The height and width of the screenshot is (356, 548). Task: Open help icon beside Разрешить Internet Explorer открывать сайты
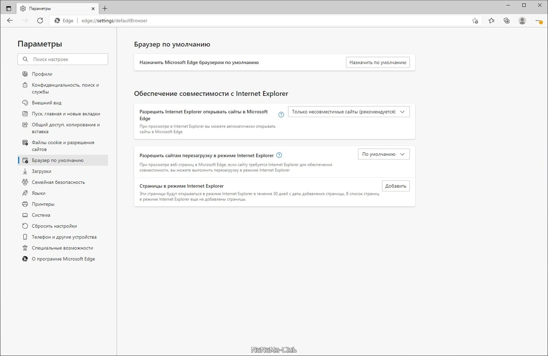[281, 115]
